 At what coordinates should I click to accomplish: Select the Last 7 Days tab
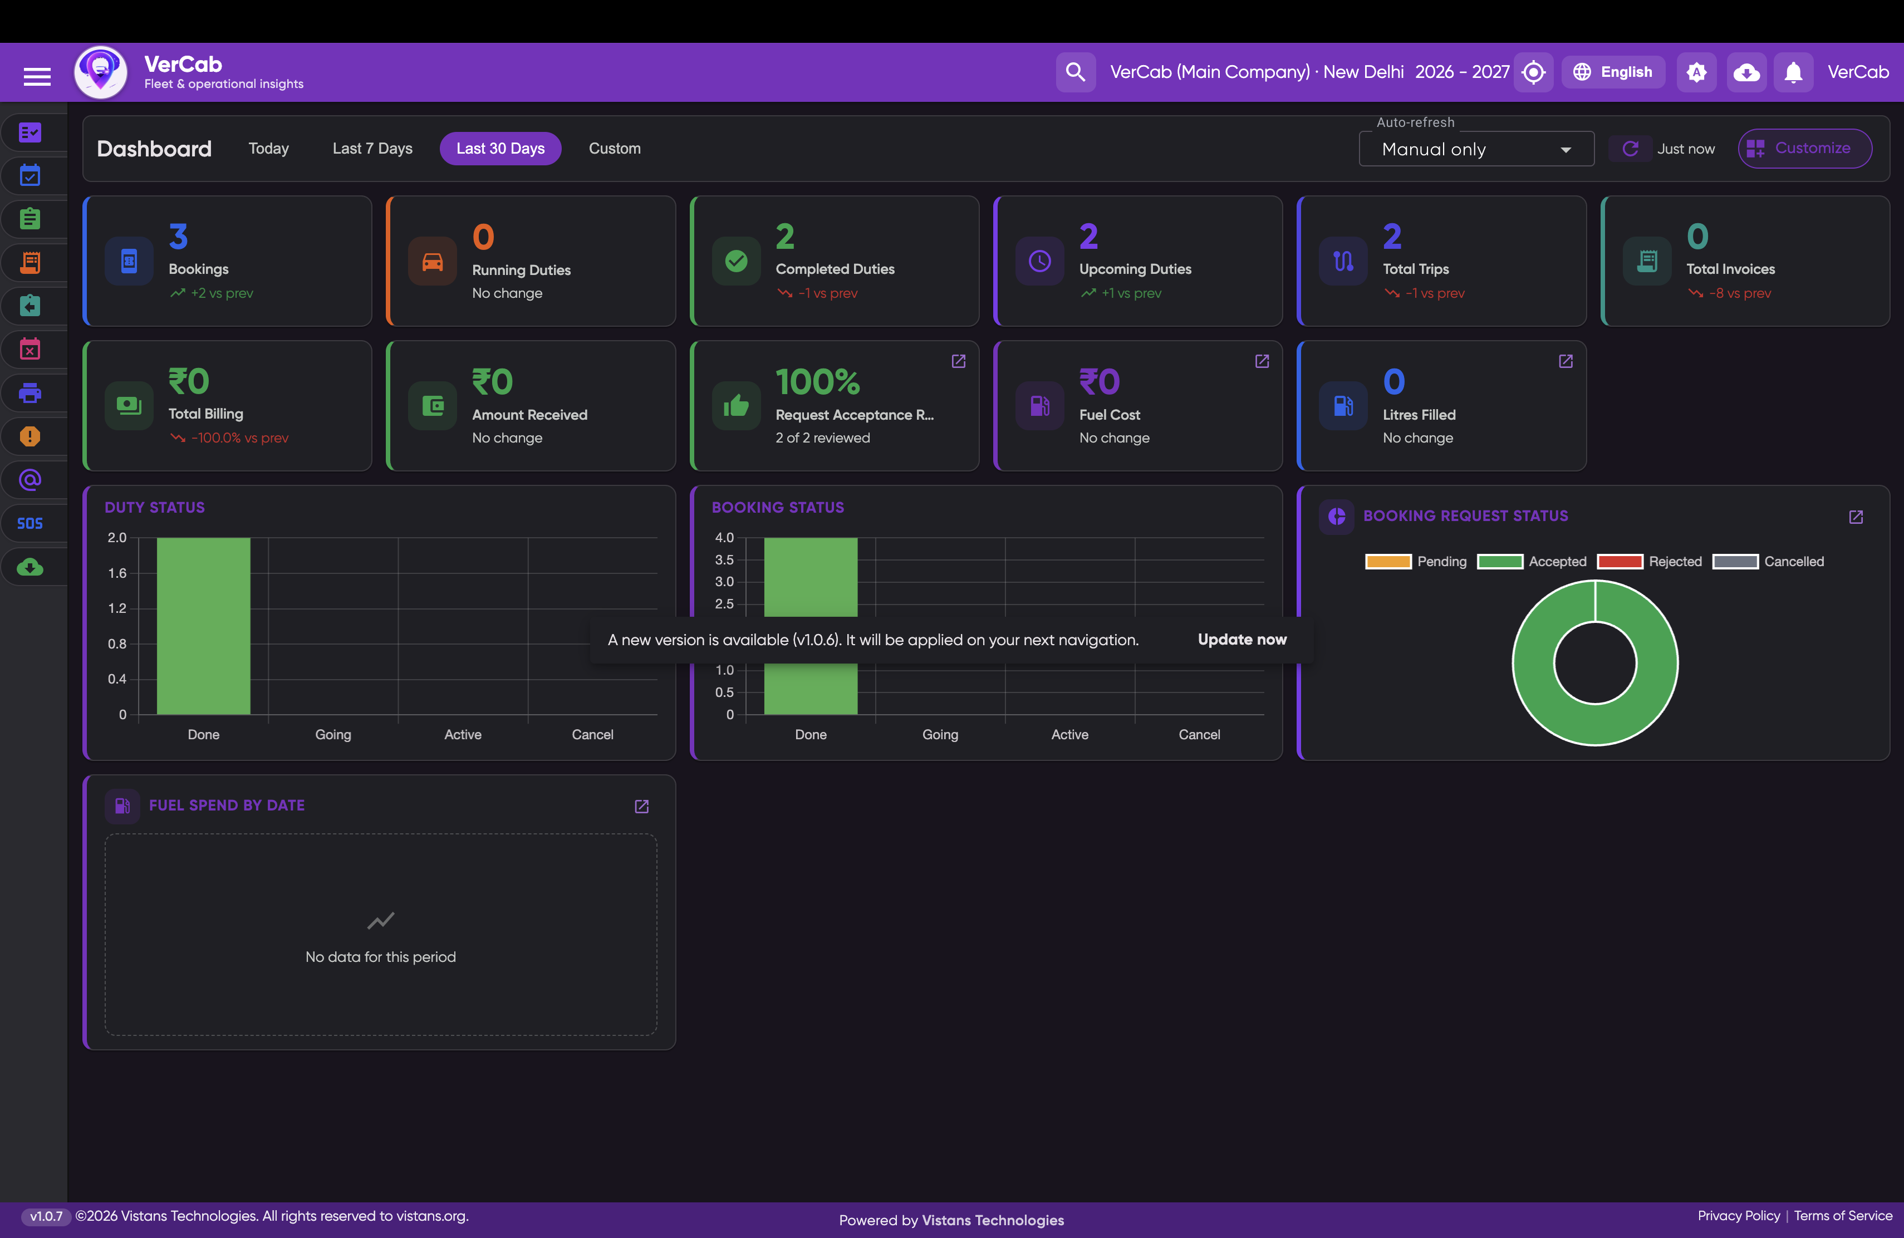pos(372,149)
